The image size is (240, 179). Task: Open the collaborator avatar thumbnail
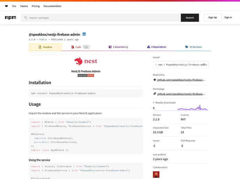(x=156, y=174)
